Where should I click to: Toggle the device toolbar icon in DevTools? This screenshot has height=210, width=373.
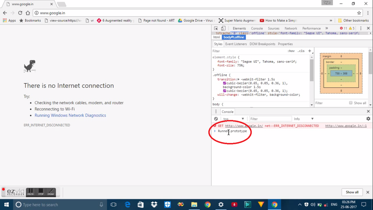[223, 28]
